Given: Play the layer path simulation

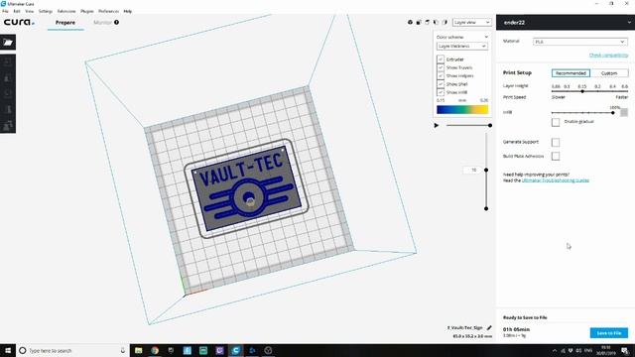Looking at the screenshot, I should click(x=437, y=126).
